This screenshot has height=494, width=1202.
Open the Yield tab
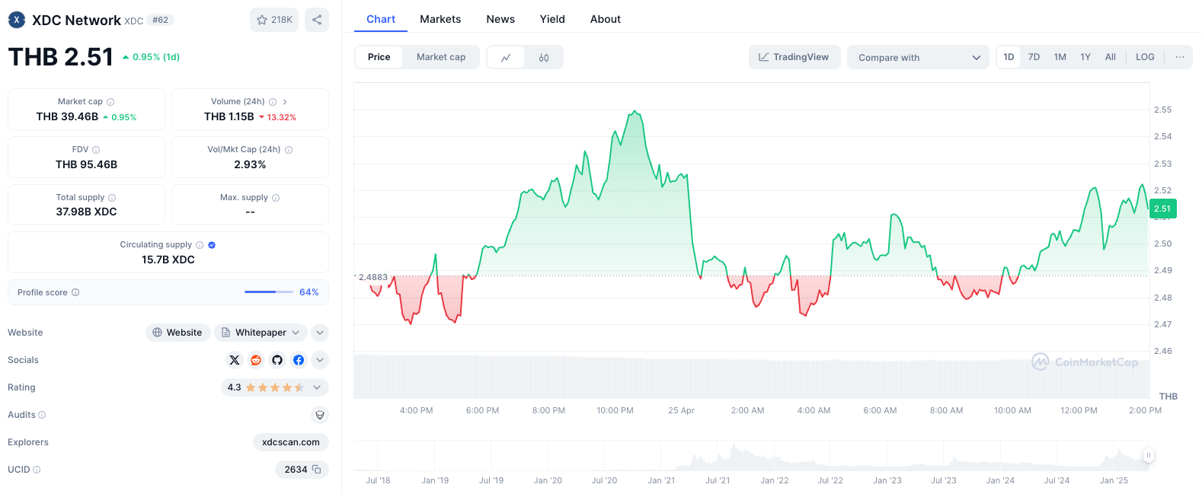552,19
